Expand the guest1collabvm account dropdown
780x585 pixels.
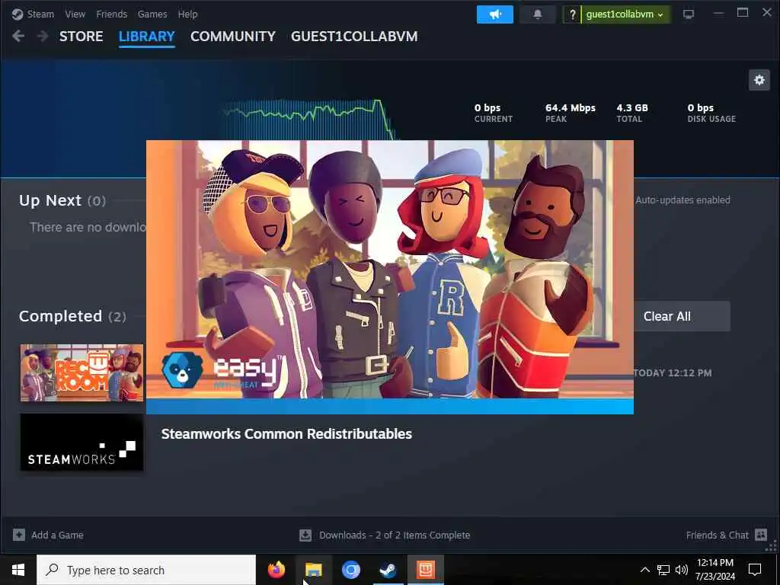pyautogui.click(x=625, y=14)
